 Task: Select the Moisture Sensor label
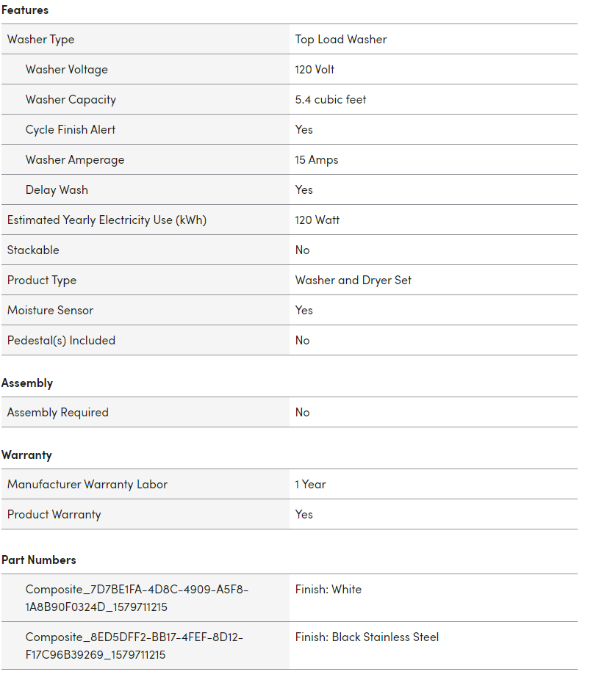pyautogui.click(x=51, y=311)
